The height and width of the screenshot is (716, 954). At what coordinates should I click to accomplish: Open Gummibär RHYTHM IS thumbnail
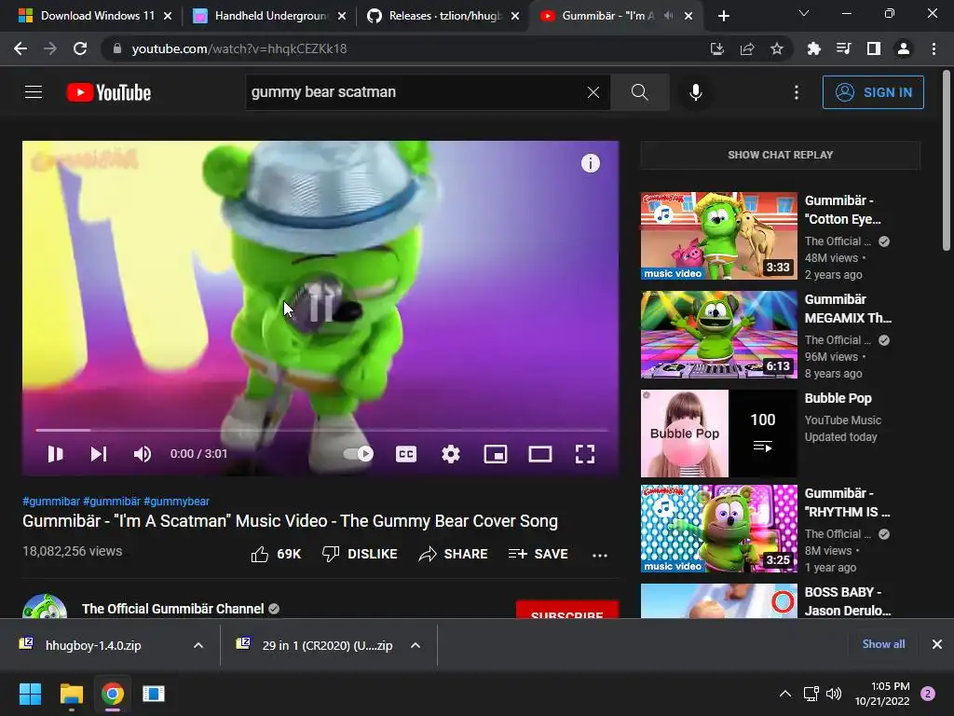tap(718, 529)
